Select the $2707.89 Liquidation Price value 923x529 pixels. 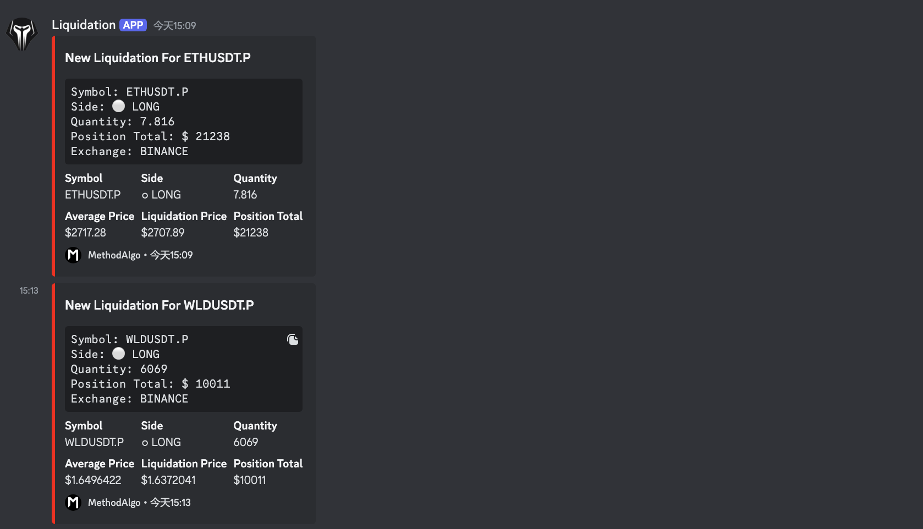(x=163, y=233)
